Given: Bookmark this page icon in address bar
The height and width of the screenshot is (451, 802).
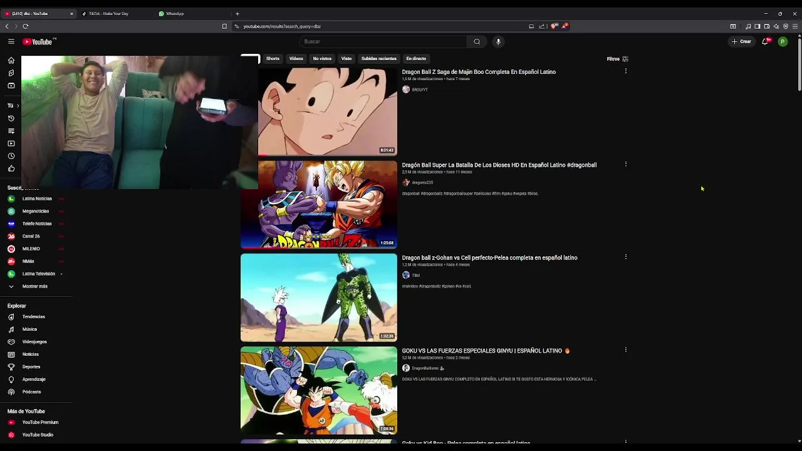Looking at the screenshot, I should tap(224, 26).
